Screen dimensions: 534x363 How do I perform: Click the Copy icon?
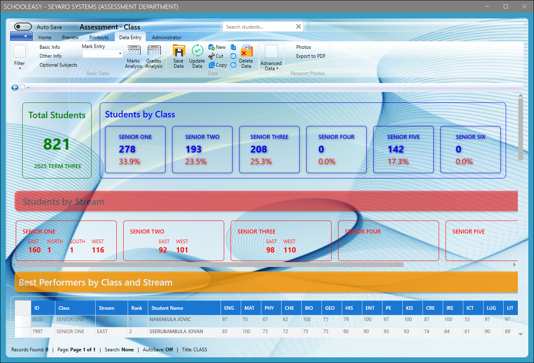(x=212, y=65)
